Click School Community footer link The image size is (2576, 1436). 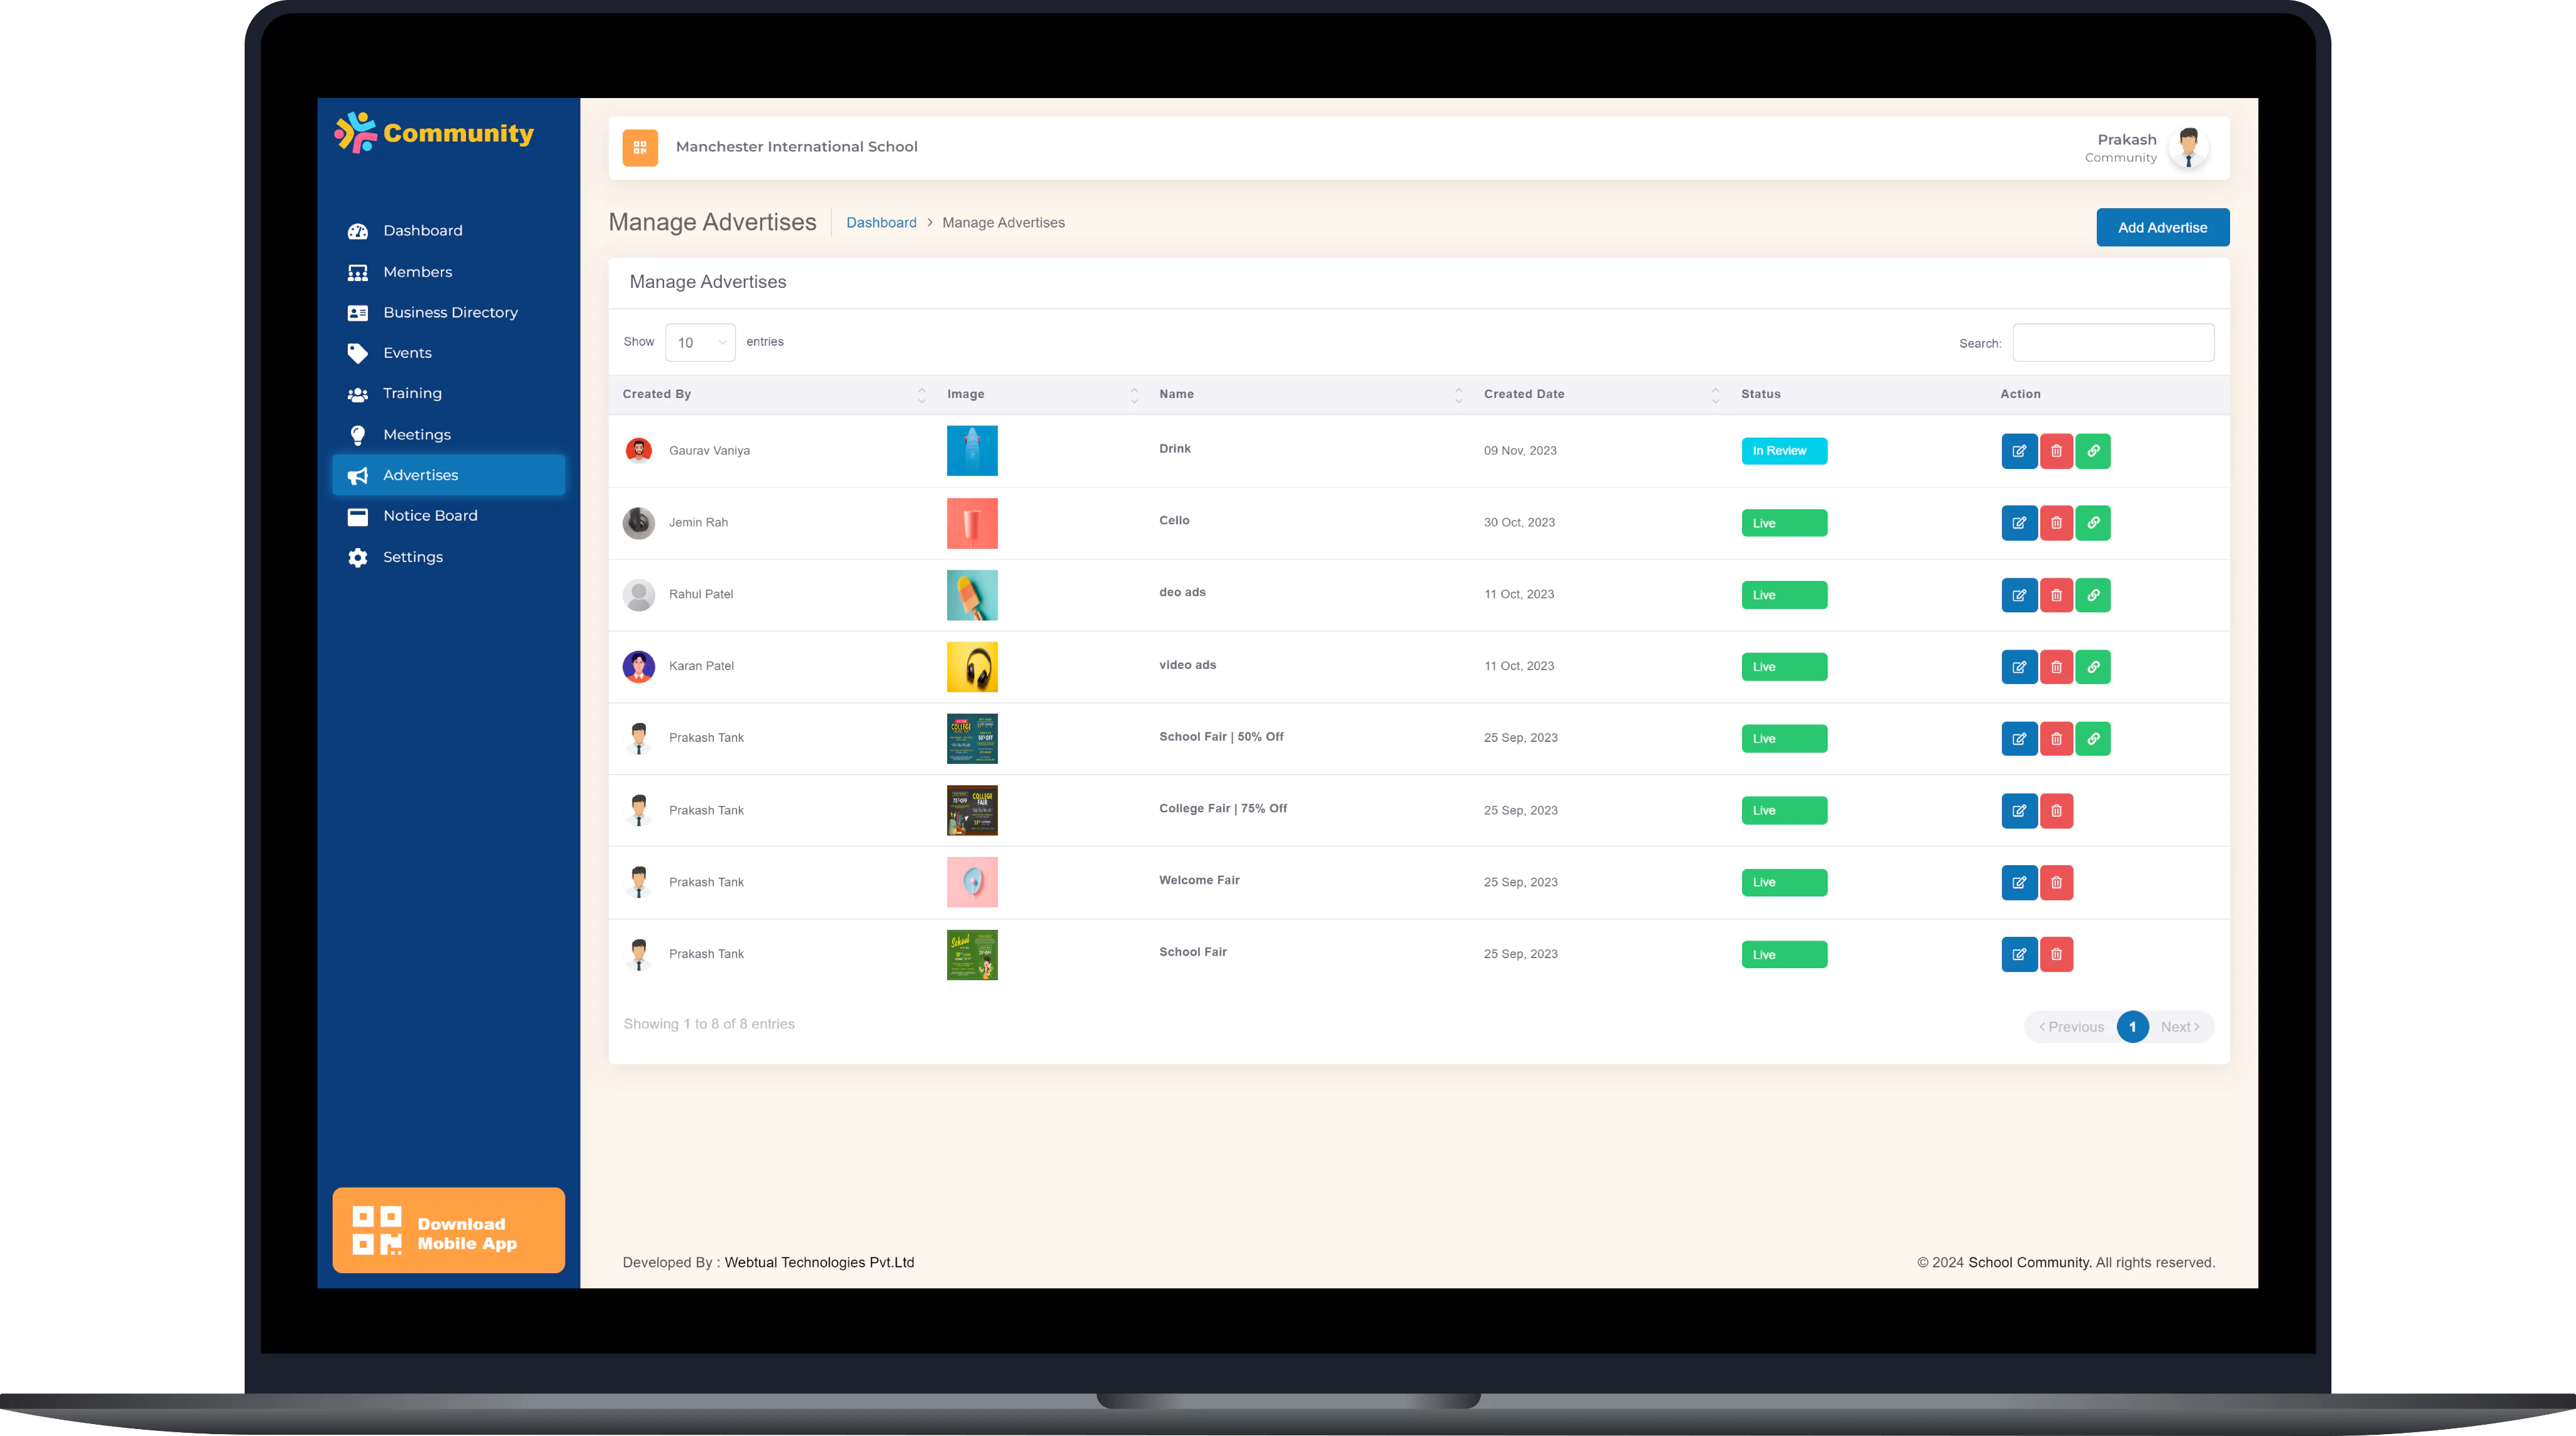2029,1263
